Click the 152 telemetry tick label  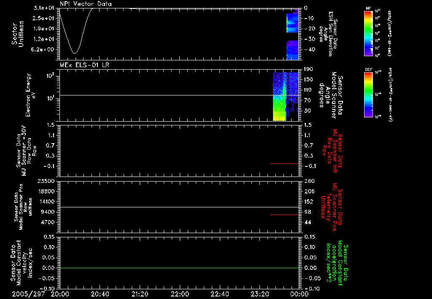pyautogui.click(x=309, y=202)
